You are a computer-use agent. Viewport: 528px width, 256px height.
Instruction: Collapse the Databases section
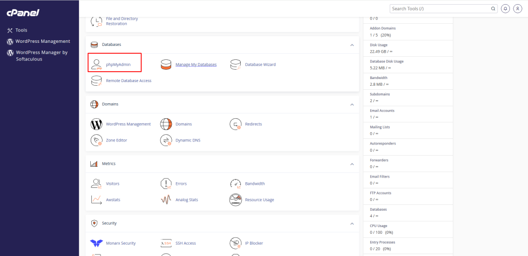point(352,45)
